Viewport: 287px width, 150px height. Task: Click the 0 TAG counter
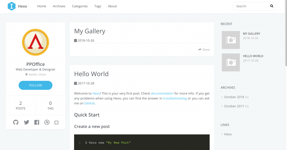50,105
